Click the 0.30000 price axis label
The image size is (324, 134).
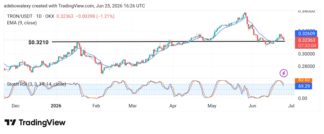(306, 54)
